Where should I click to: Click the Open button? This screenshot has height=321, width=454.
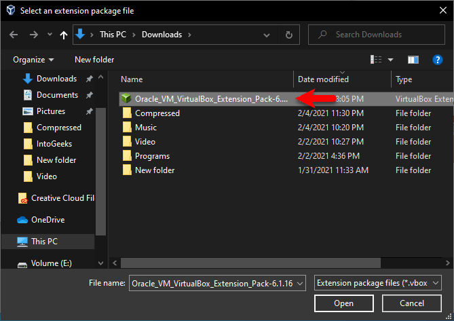coord(343,303)
